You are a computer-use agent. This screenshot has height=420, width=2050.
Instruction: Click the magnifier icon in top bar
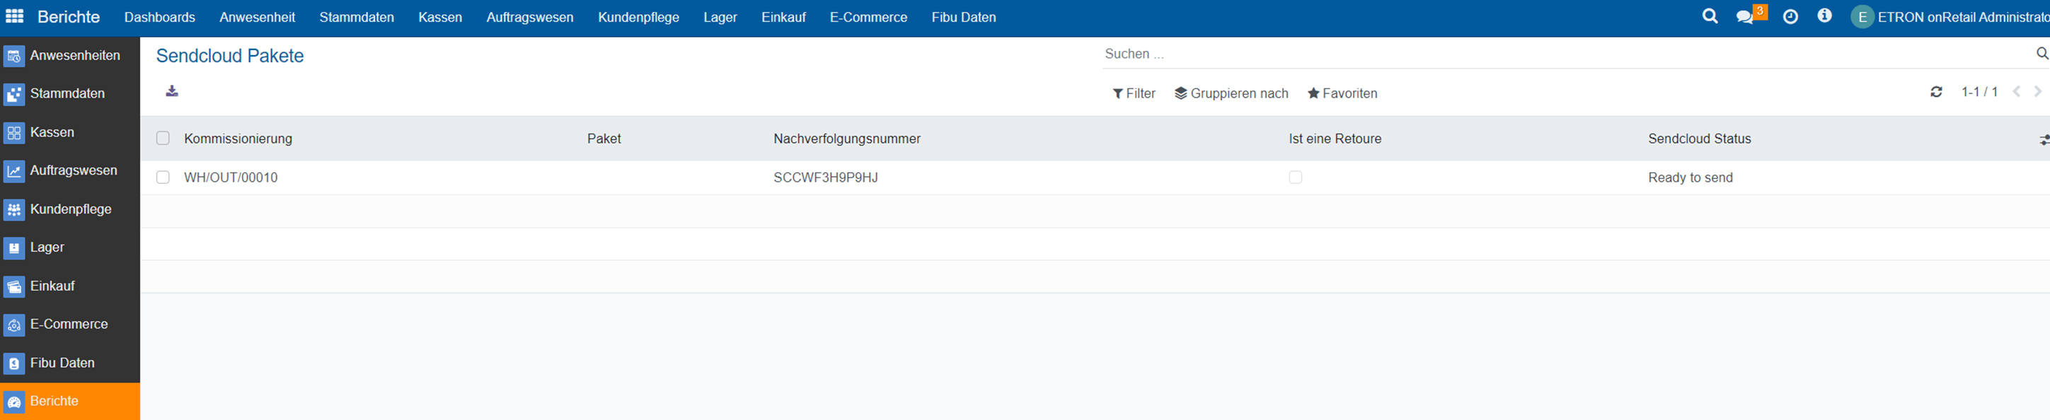point(1710,17)
